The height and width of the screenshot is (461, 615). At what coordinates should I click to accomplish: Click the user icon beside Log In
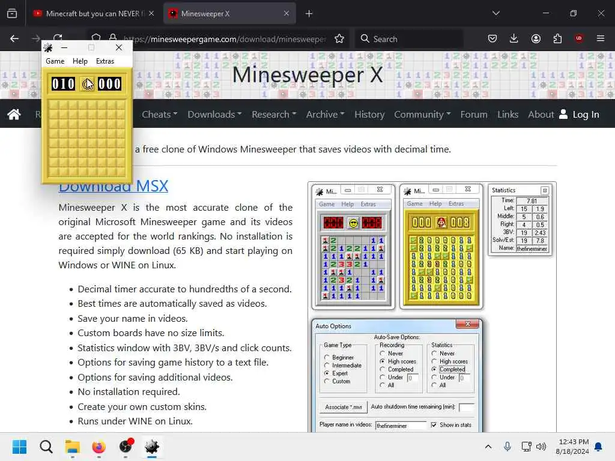563,114
